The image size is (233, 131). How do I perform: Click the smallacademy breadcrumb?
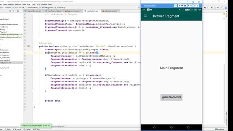[x=32, y=8]
